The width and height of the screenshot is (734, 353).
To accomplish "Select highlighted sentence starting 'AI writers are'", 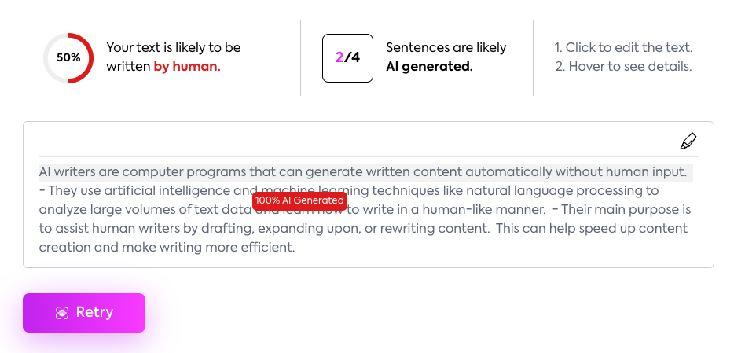I will (x=362, y=171).
